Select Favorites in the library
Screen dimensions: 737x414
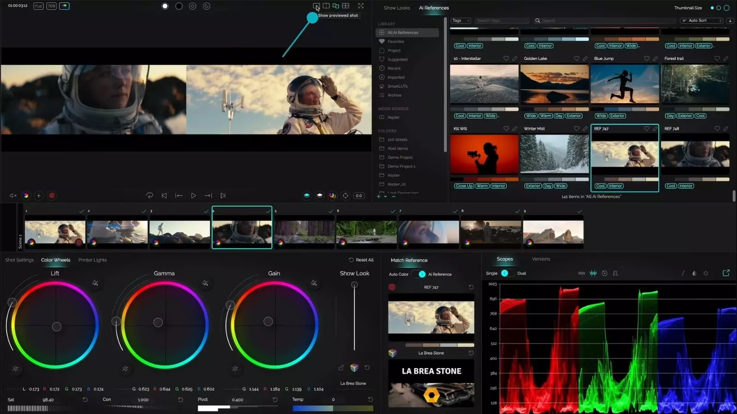396,41
